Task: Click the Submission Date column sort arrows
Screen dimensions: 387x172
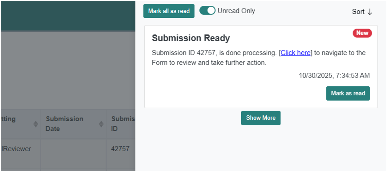Action: click(x=101, y=124)
